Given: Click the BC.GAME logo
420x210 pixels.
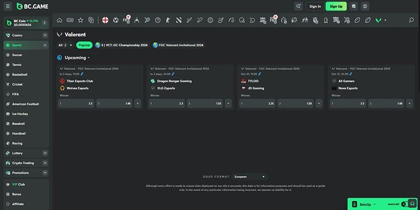Looking at the screenshot, I should click(33, 6).
